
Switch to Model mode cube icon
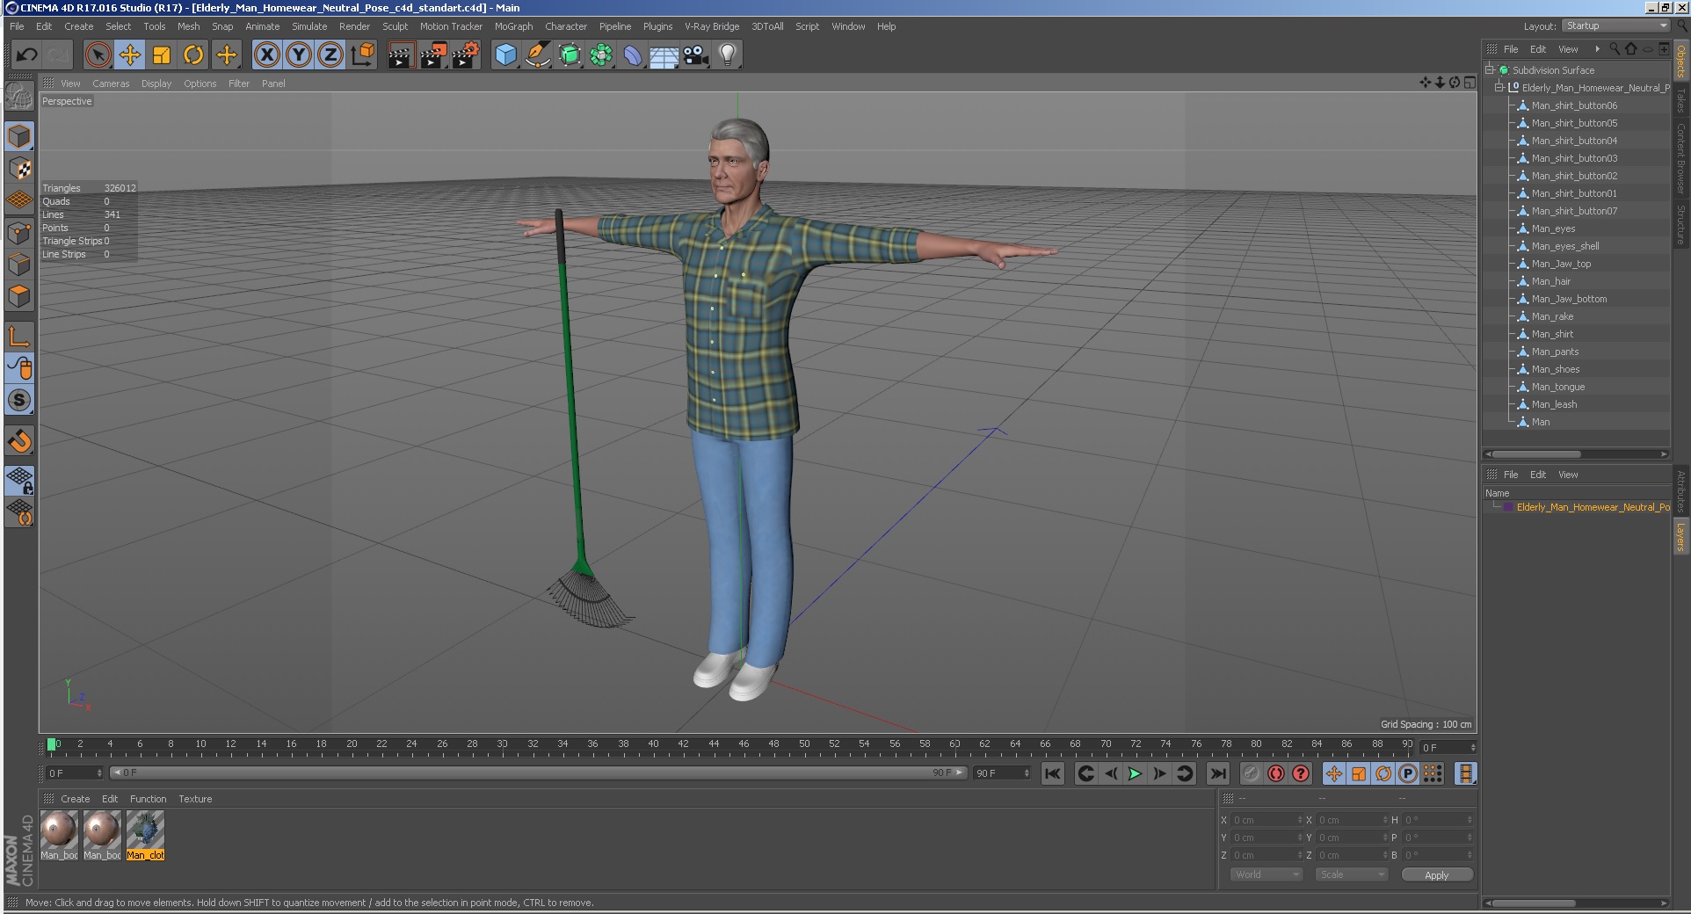[x=19, y=136]
